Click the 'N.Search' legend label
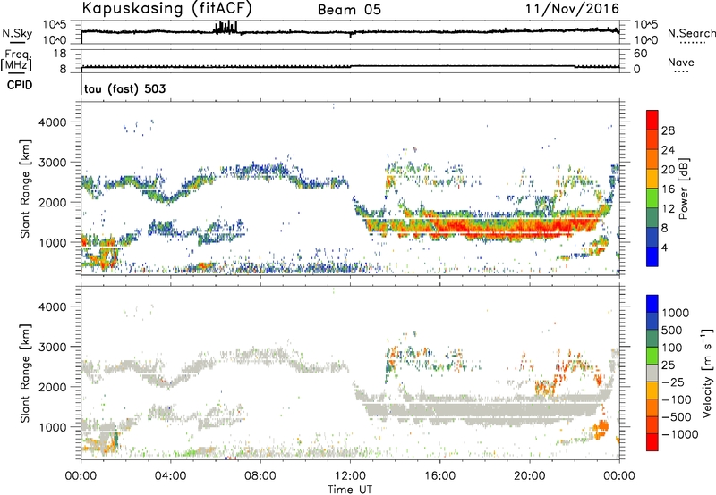 click(x=691, y=33)
